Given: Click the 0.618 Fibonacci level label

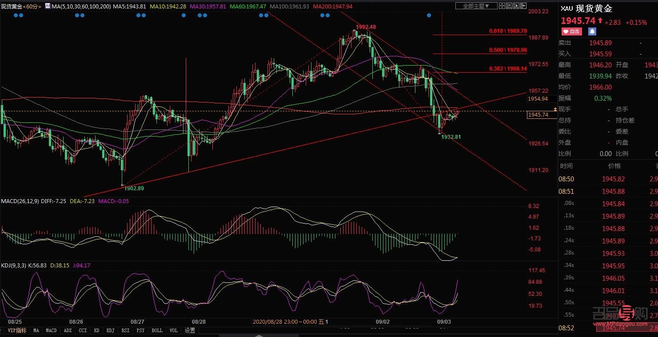Looking at the screenshot, I should (507, 31).
